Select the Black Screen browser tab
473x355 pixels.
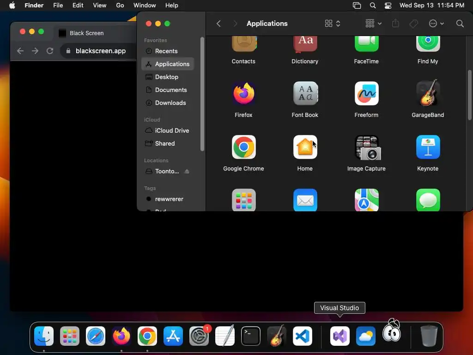95,33
